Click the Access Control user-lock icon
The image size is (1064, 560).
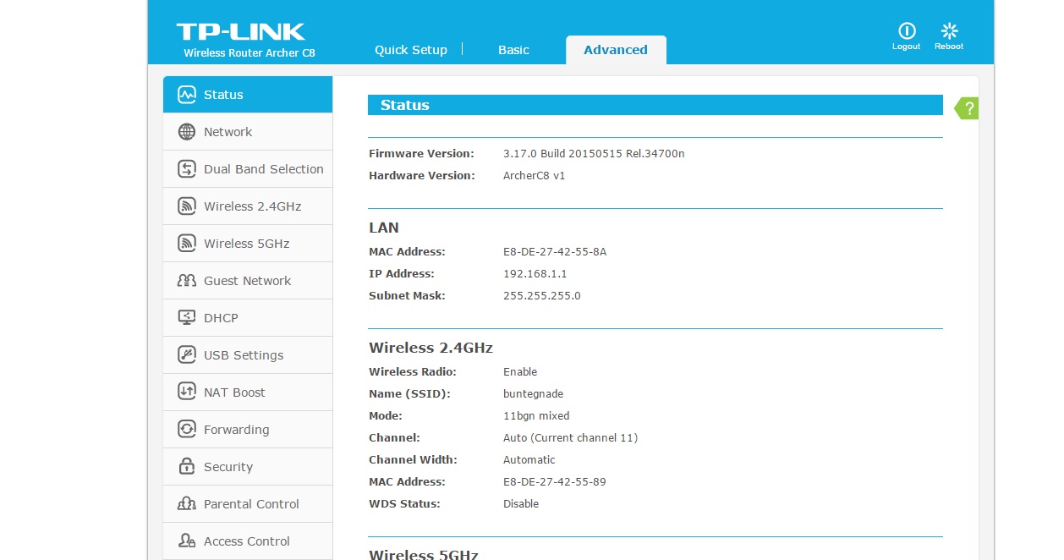pos(187,541)
